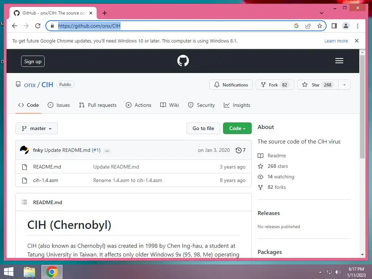
Task: Click the share page icon in address bar
Action: click(308, 26)
